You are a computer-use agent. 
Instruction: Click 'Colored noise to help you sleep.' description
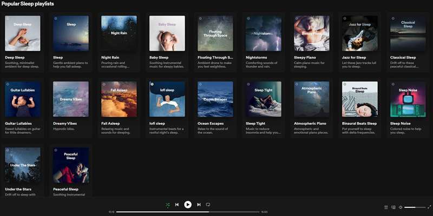[x=405, y=131]
